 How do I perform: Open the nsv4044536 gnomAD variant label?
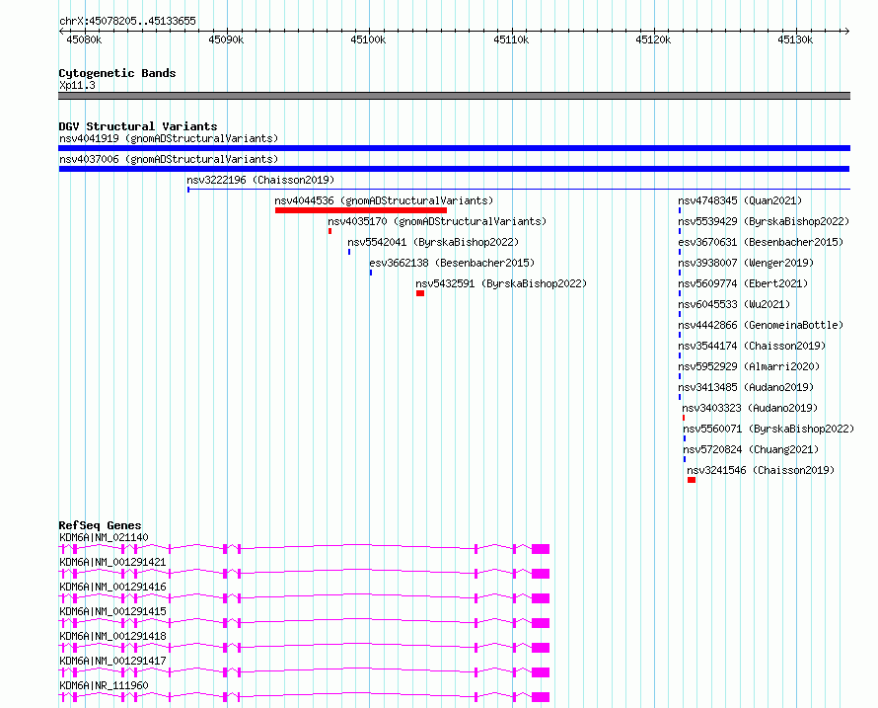[384, 200]
